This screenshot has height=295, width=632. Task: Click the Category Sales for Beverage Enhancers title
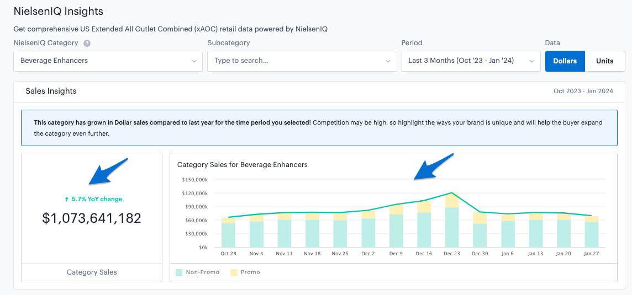tap(242, 165)
